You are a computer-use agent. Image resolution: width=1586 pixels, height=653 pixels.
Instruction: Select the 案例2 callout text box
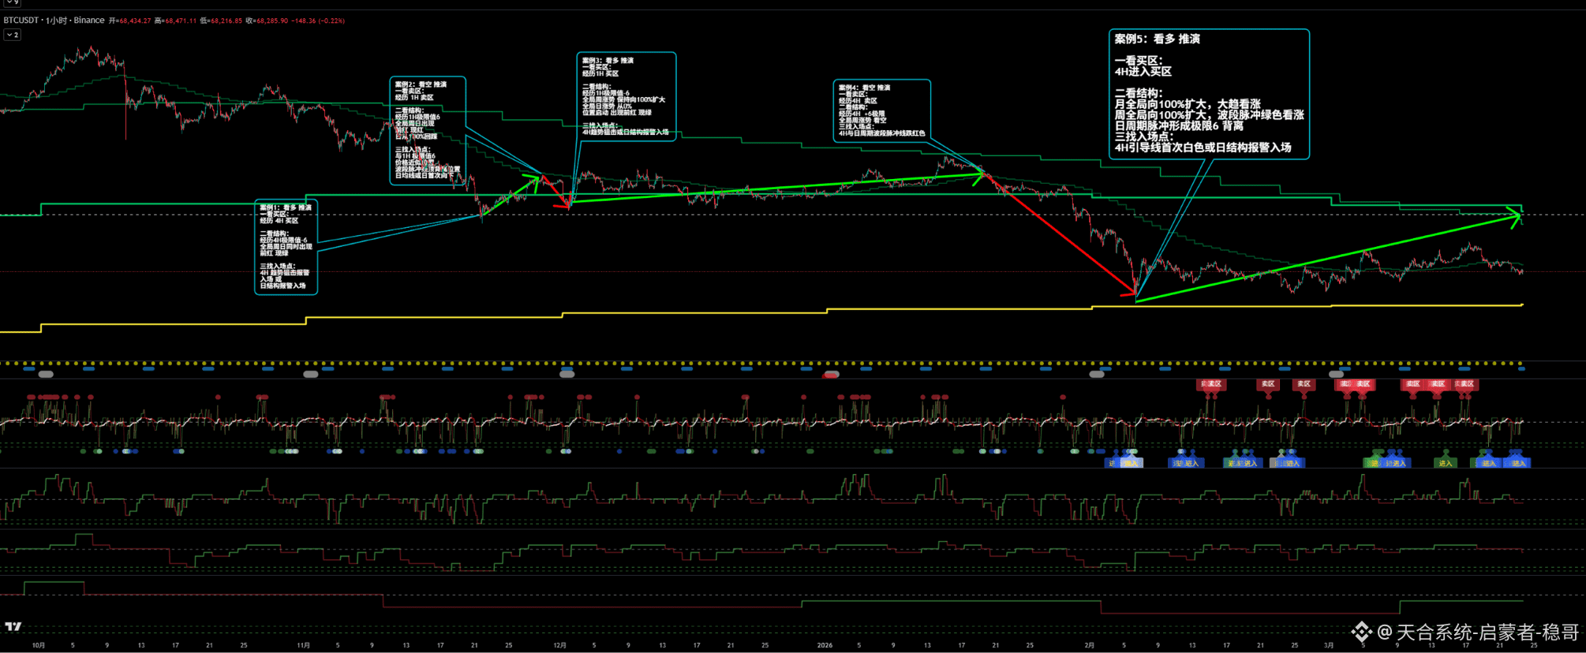point(427,130)
